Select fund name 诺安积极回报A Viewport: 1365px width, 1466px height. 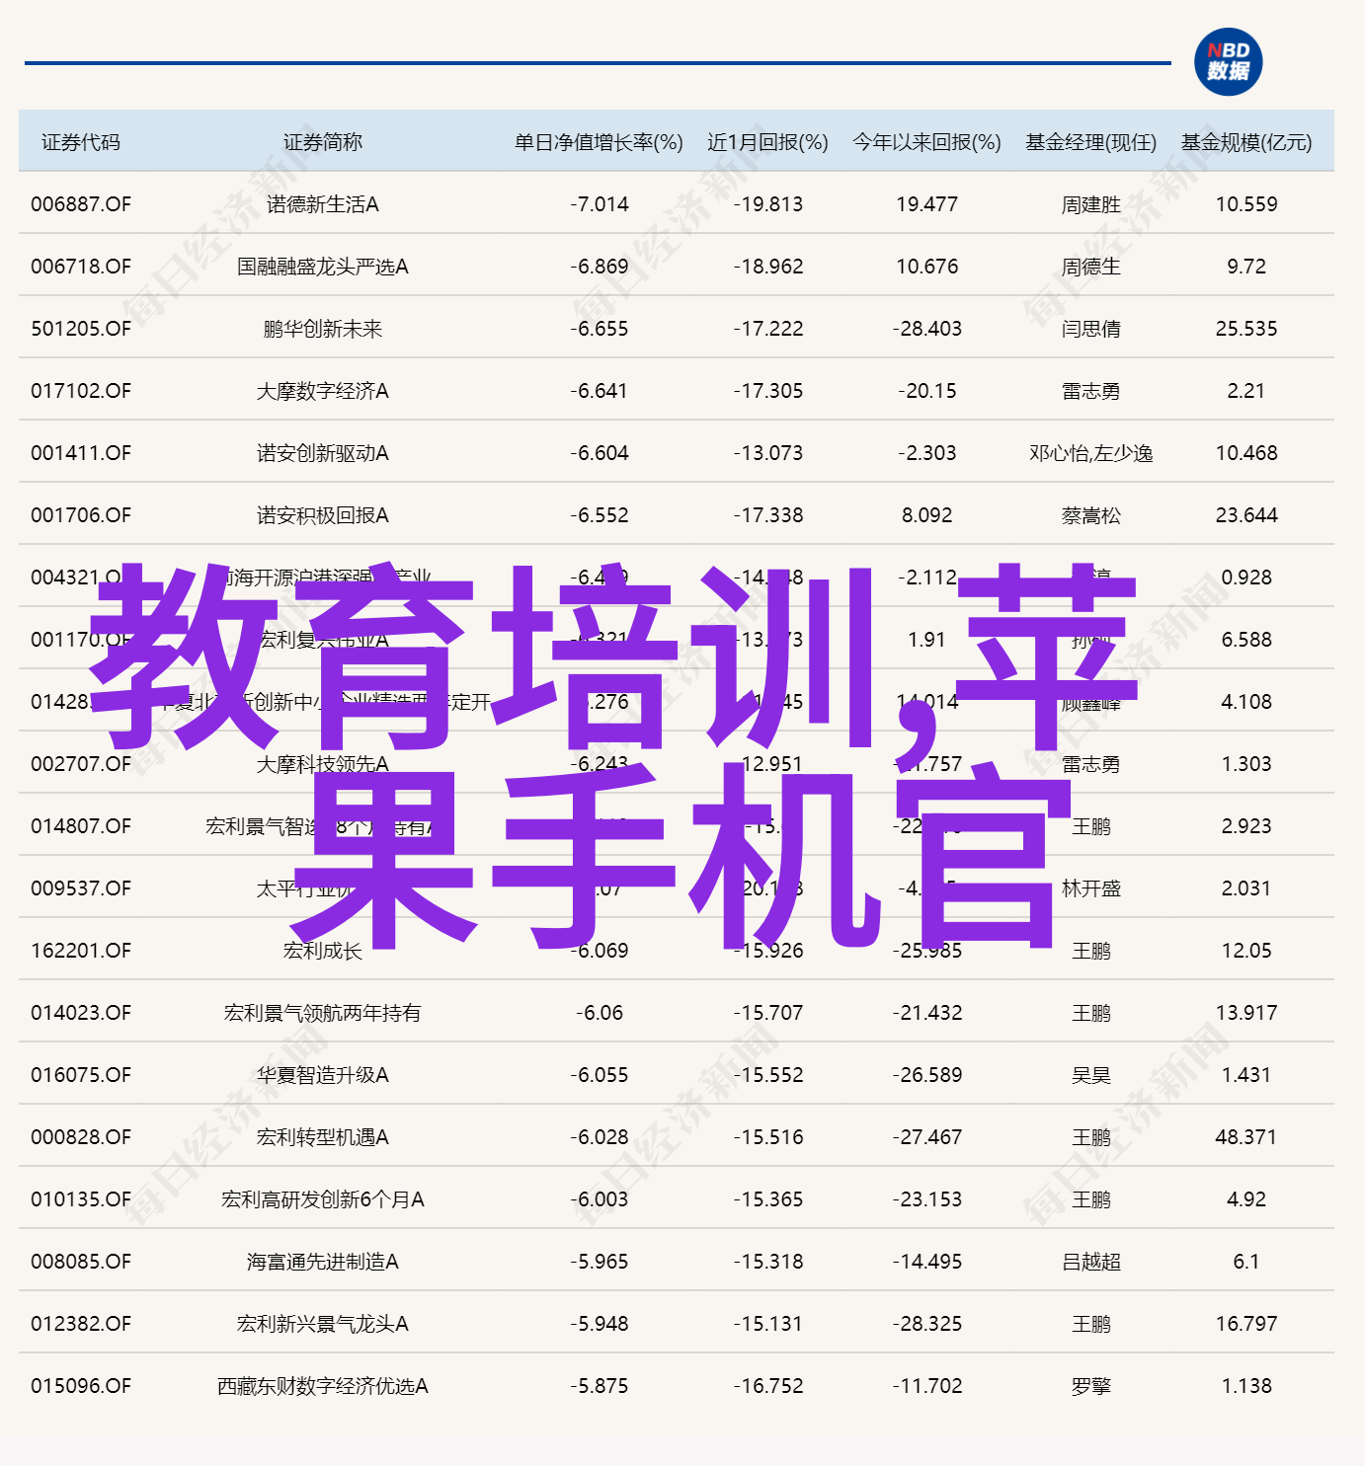[x=323, y=515]
